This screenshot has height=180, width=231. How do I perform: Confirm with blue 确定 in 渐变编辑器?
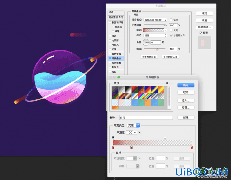coord(186,85)
